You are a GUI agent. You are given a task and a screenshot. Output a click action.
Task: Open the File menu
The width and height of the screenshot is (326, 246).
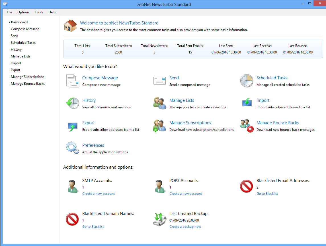9,12
